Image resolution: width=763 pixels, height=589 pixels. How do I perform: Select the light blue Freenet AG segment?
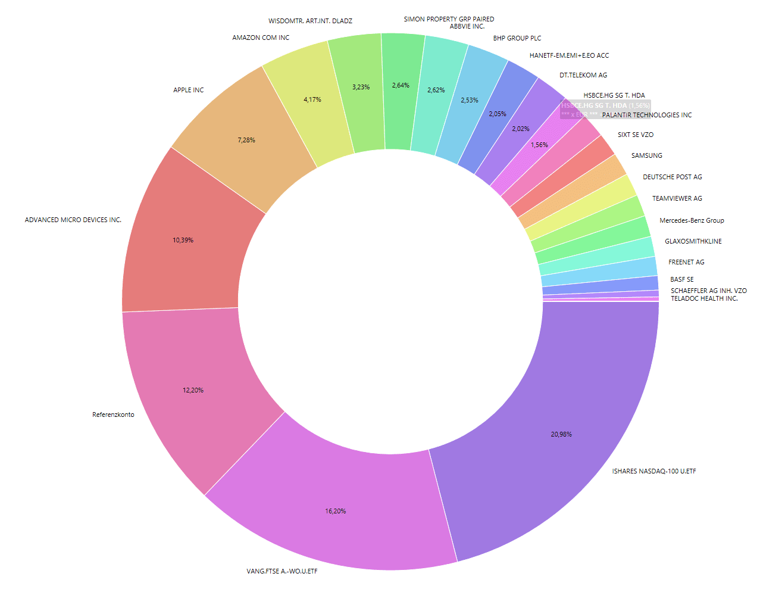click(x=599, y=272)
